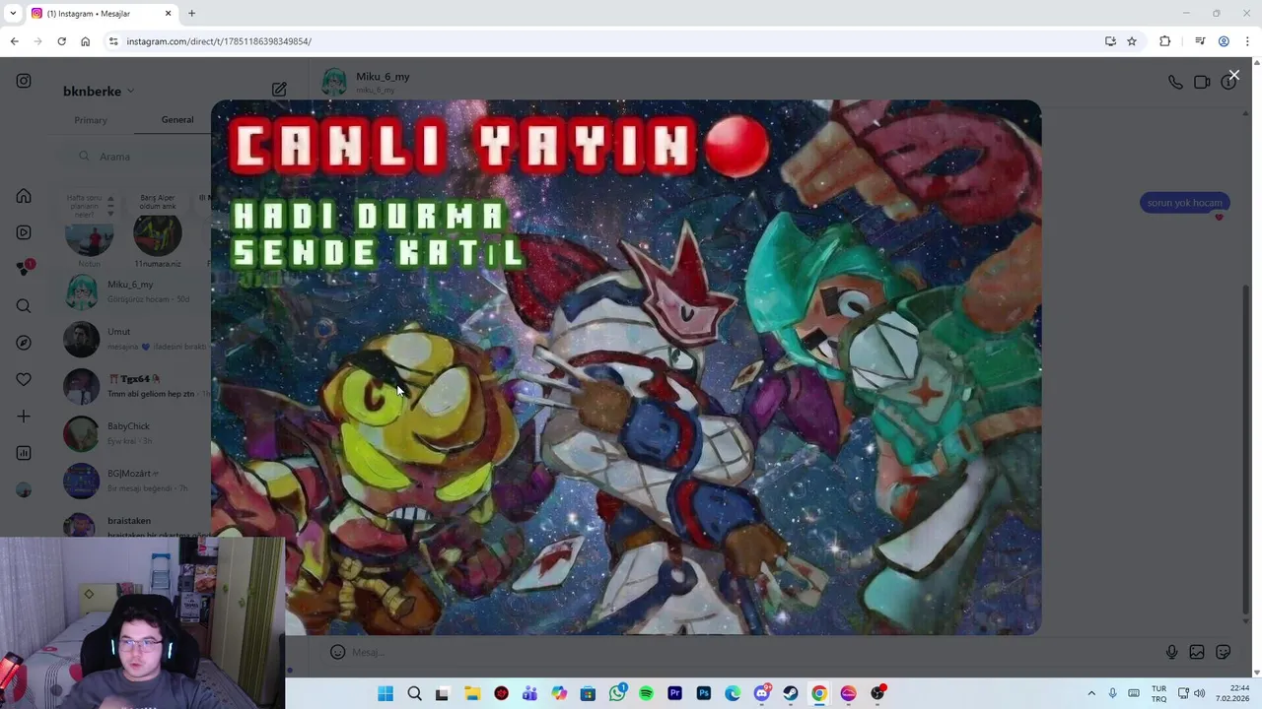Start audio call with Miku_6_my
Image resolution: width=1262 pixels, height=709 pixels.
point(1175,83)
